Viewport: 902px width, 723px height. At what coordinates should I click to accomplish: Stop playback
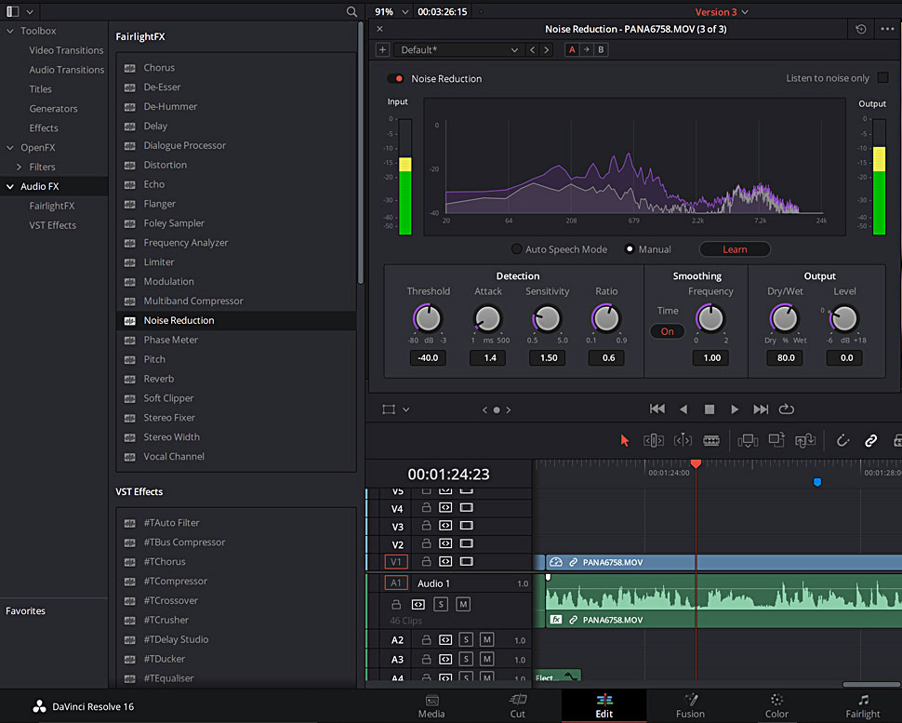click(710, 409)
